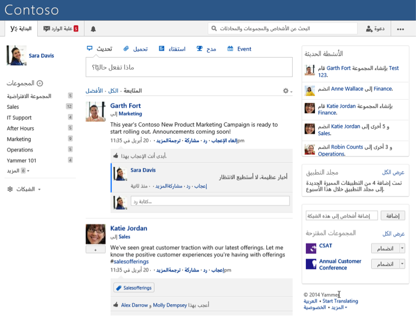Click Start Translating link
The width and height of the screenshot is (416, 316).
[x=340, y=301]
